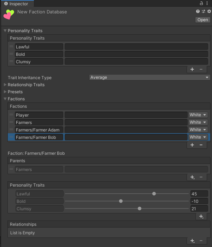This screenshot has height=247, width=212.
Task: Remove the selected personality trait with minus
Action: (x=201, y=69)
